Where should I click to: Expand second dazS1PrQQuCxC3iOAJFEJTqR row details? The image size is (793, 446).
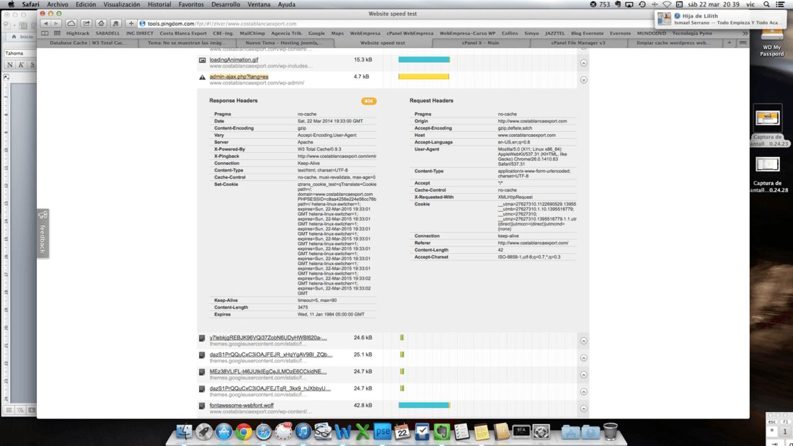pyautogui.click(x=584, y=392)
